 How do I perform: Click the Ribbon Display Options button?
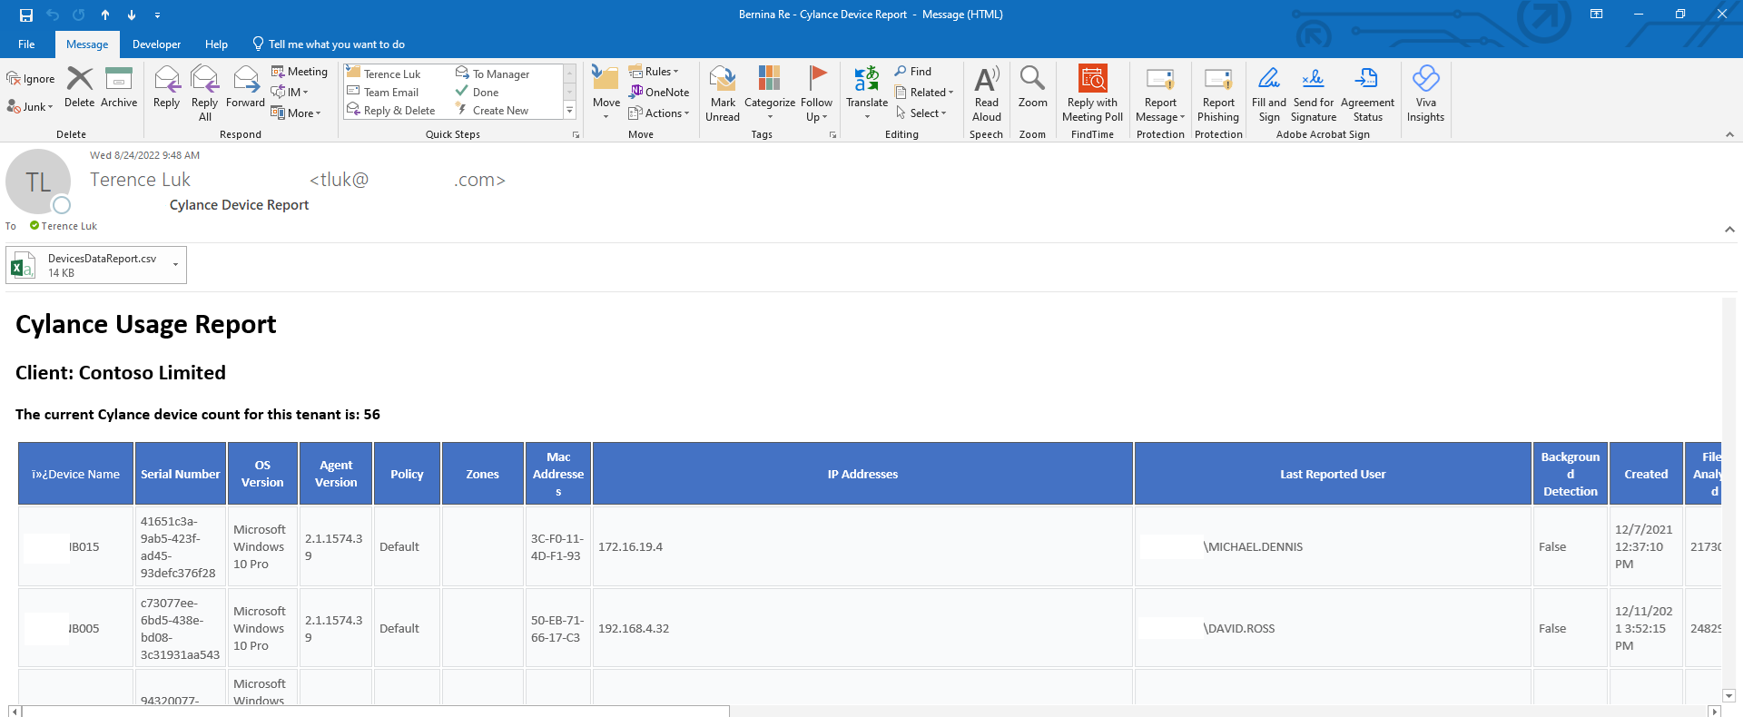(x=1597, y=15)
